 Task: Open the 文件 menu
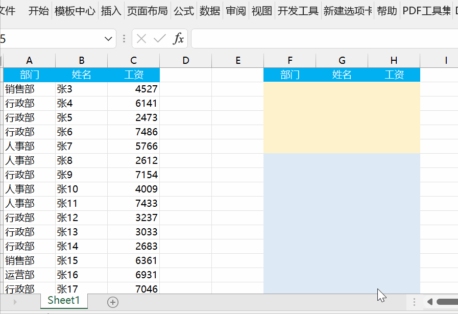click(7, 10)
